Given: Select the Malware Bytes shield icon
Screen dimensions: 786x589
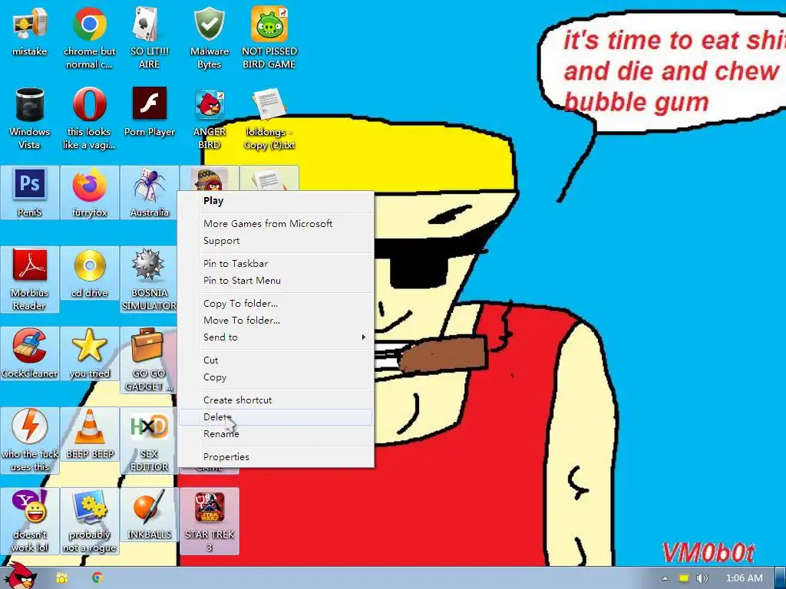Looking at the screenshot, I should pyautogui.click(x=209, y=38).
